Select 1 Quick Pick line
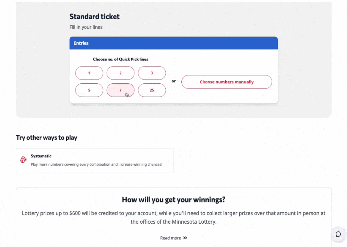 click(x=89, y=73)
